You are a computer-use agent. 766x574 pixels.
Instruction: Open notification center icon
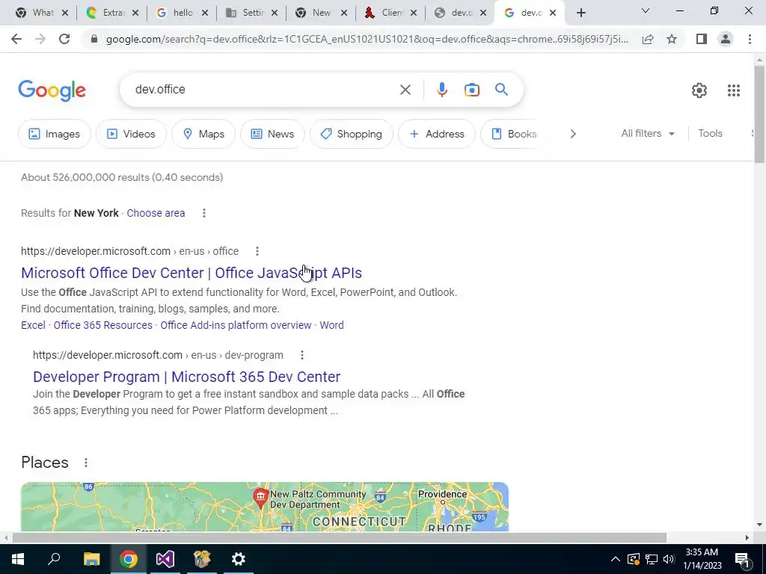pyautogui.click(x=742, y=559)
